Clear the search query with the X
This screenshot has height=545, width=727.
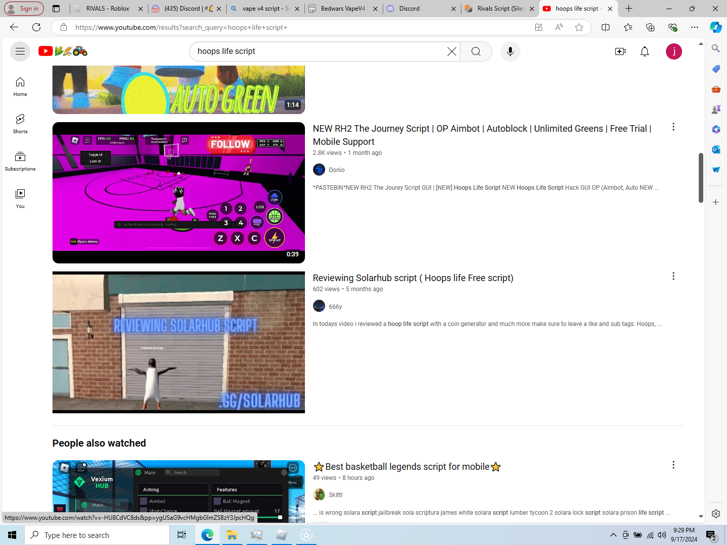pos(451,51)
